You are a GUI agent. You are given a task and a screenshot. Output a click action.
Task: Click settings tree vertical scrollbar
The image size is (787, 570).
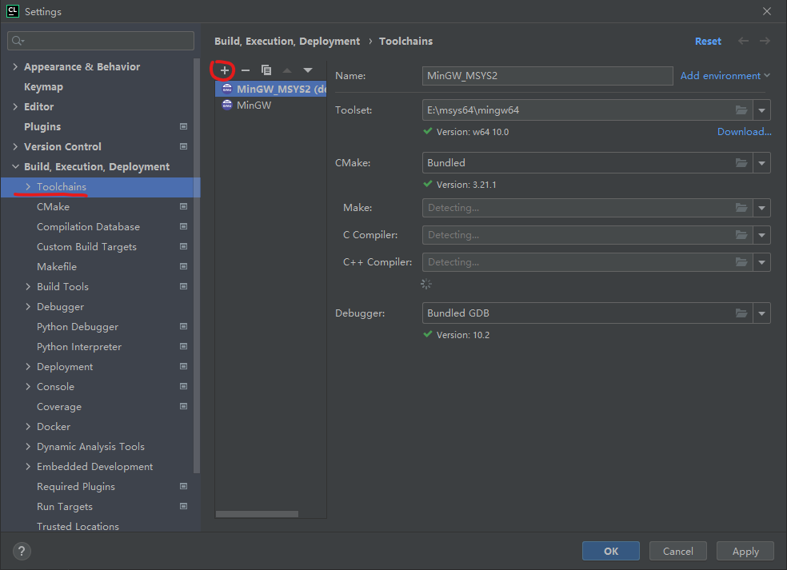[197, 266]
